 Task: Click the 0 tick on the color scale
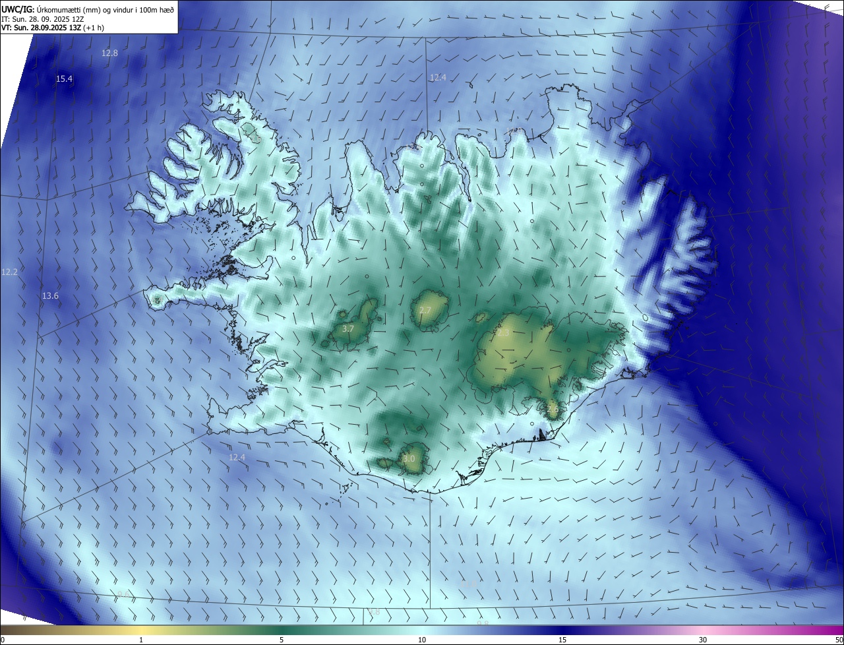click(x=3, y=640)
